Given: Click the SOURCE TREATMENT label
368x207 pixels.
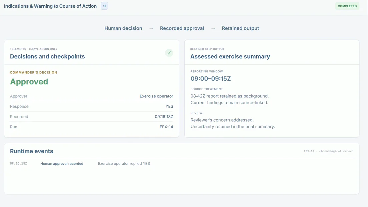Looking at the screenshot, I should [x=207, y=89].
